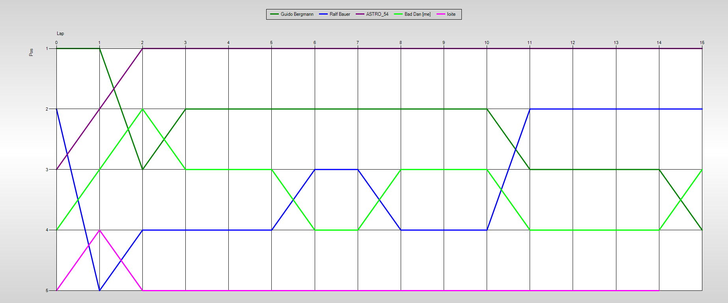Click the Guido Bergmann legend label
This screenshot has width=728, height=303.
(x=297, y=14)
